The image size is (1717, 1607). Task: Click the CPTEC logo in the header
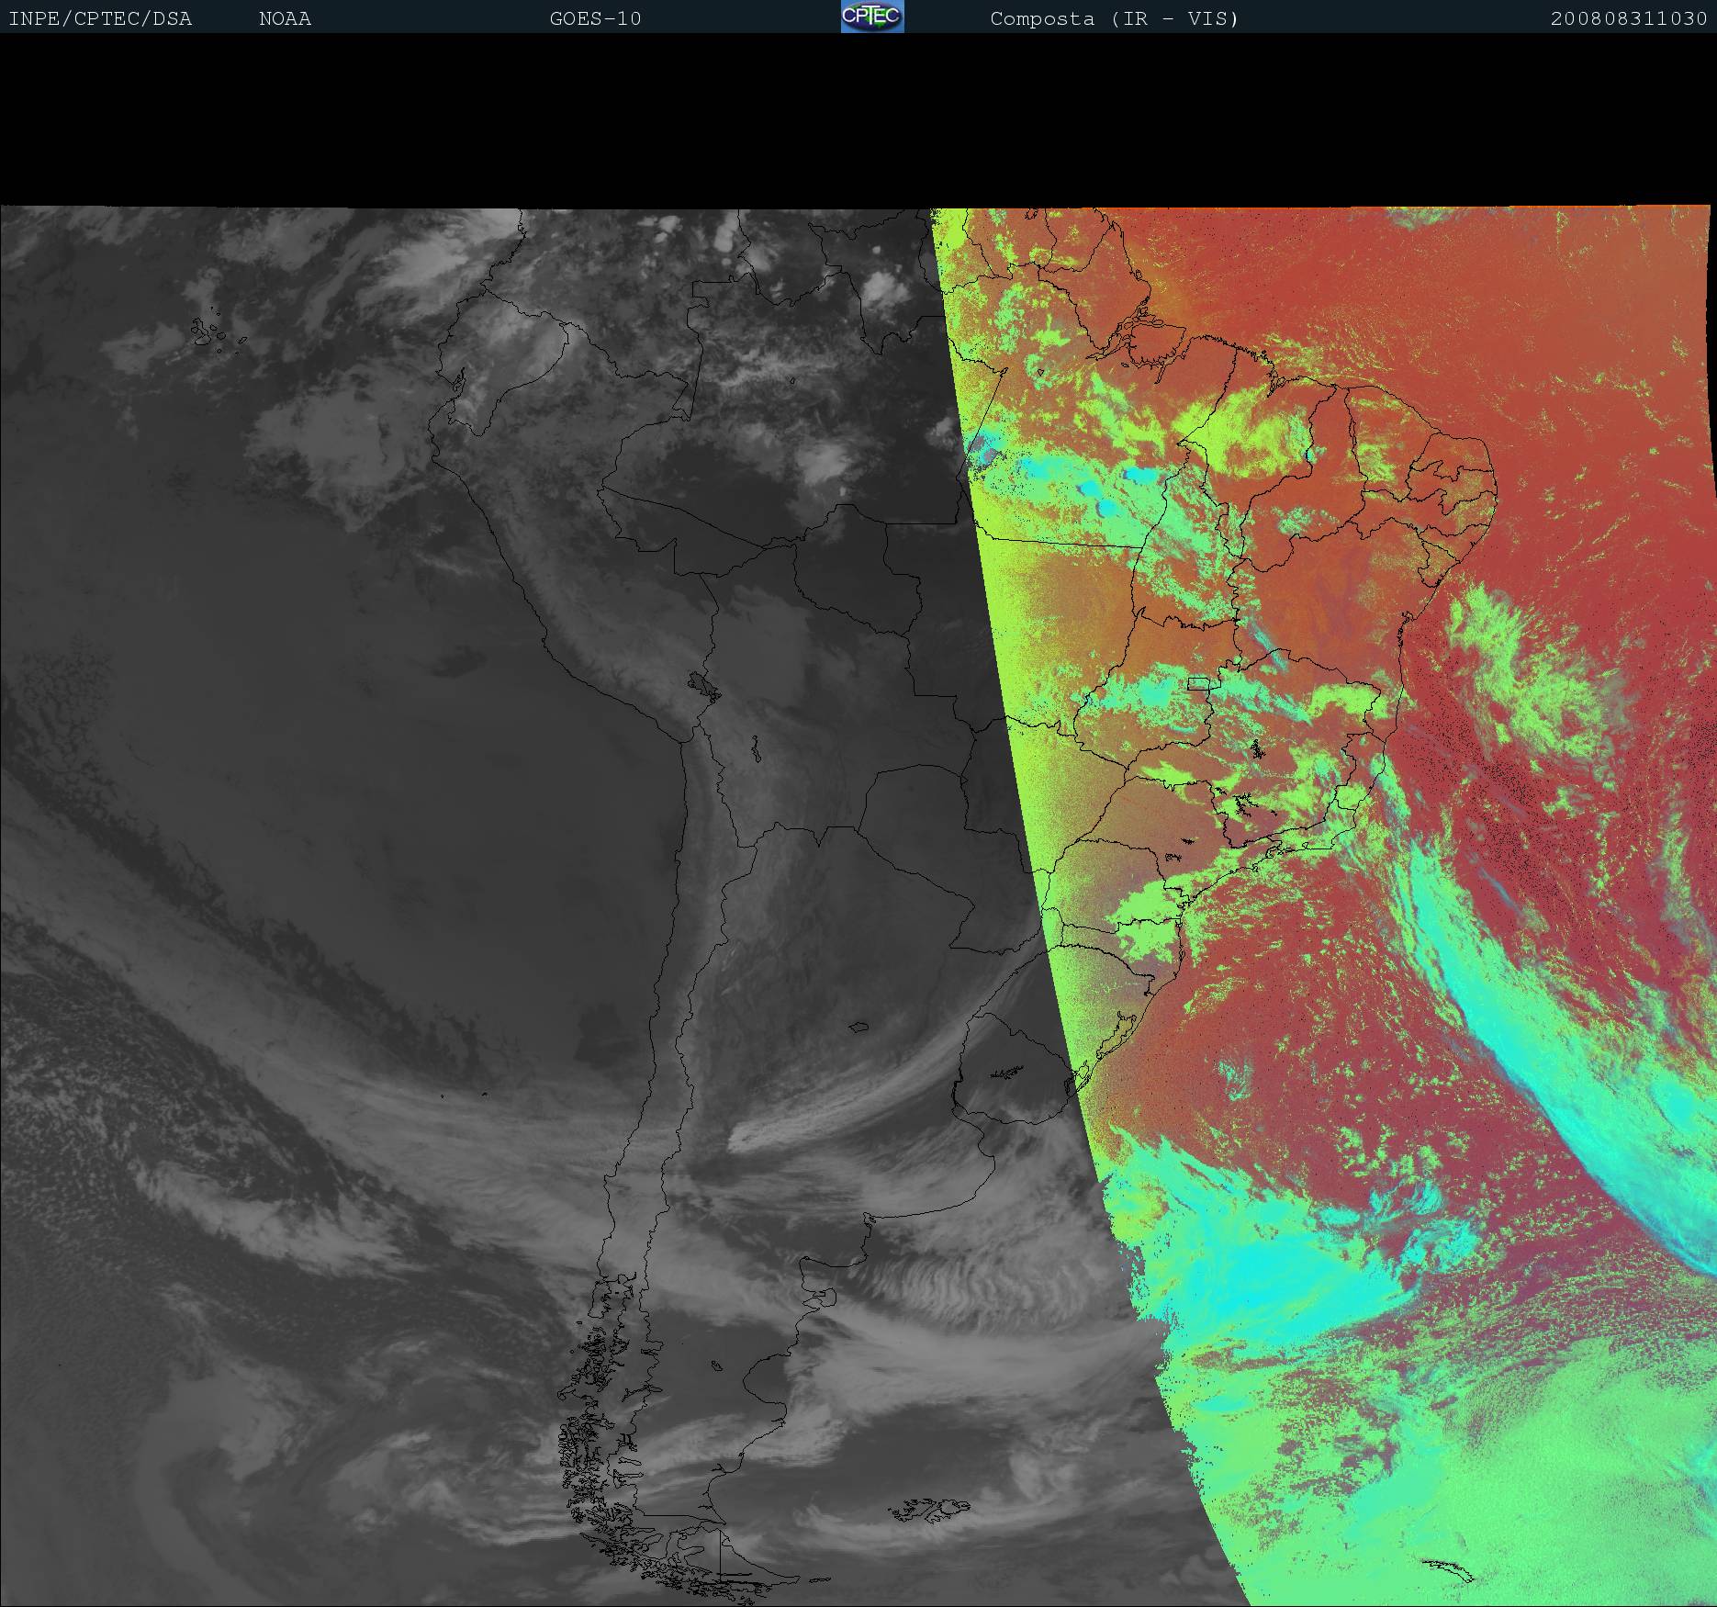[871, 17]
